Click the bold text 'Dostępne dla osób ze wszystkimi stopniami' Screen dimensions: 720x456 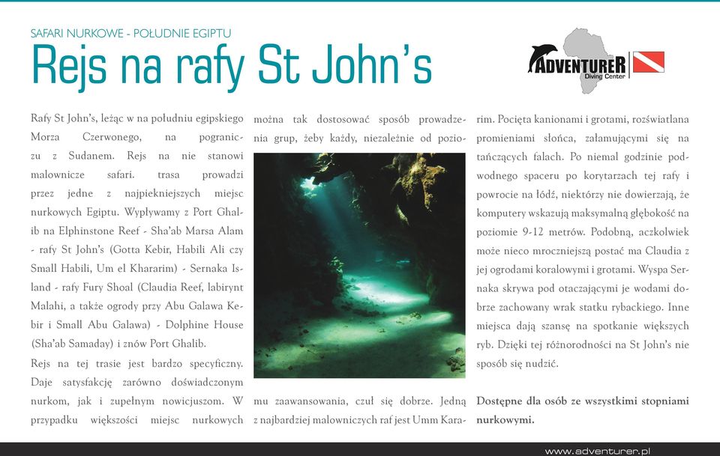point(583,401)
